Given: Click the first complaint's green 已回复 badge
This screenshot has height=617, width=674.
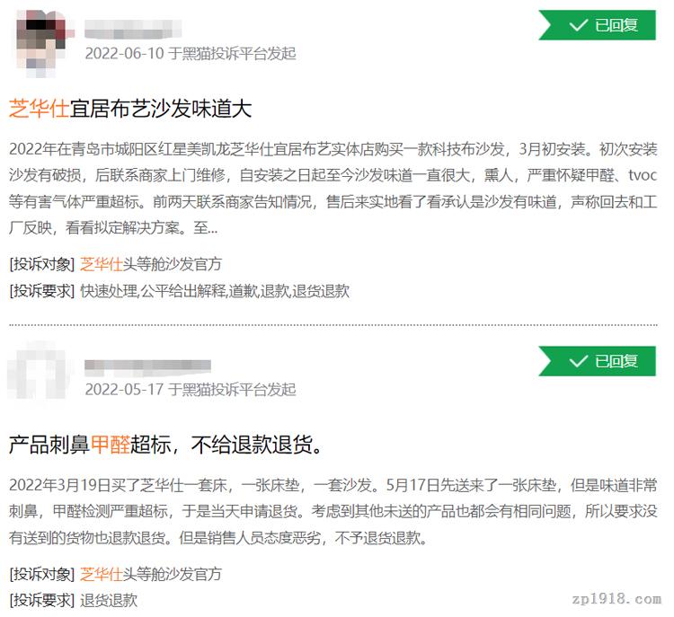Looking at the screenshot, I should tap(597, 25).
